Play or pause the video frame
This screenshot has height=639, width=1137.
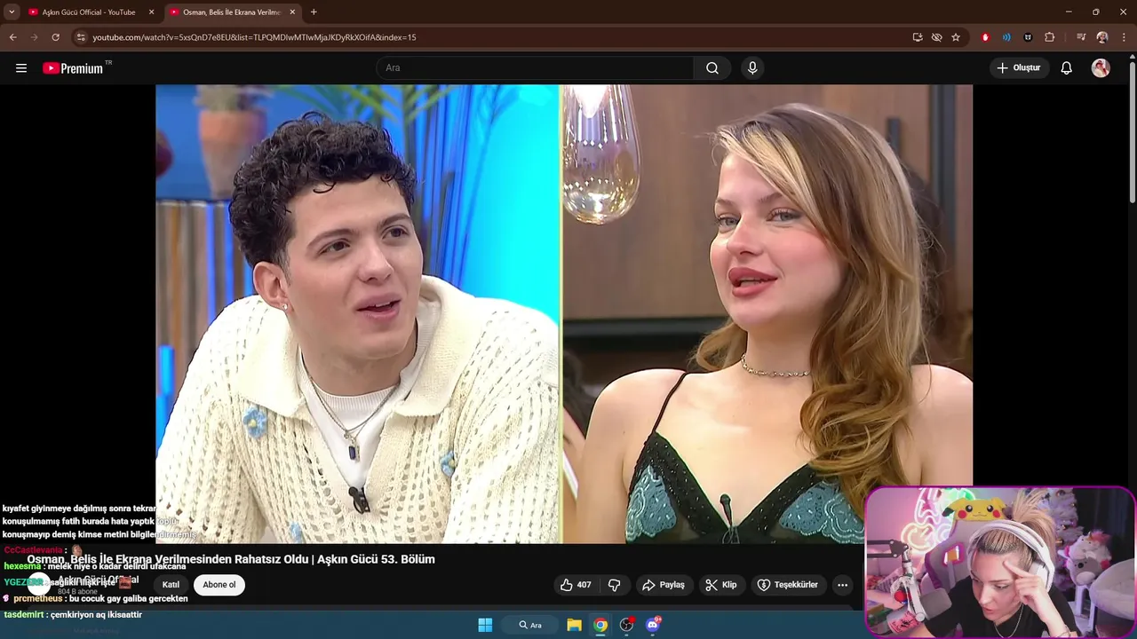[564, 313]
